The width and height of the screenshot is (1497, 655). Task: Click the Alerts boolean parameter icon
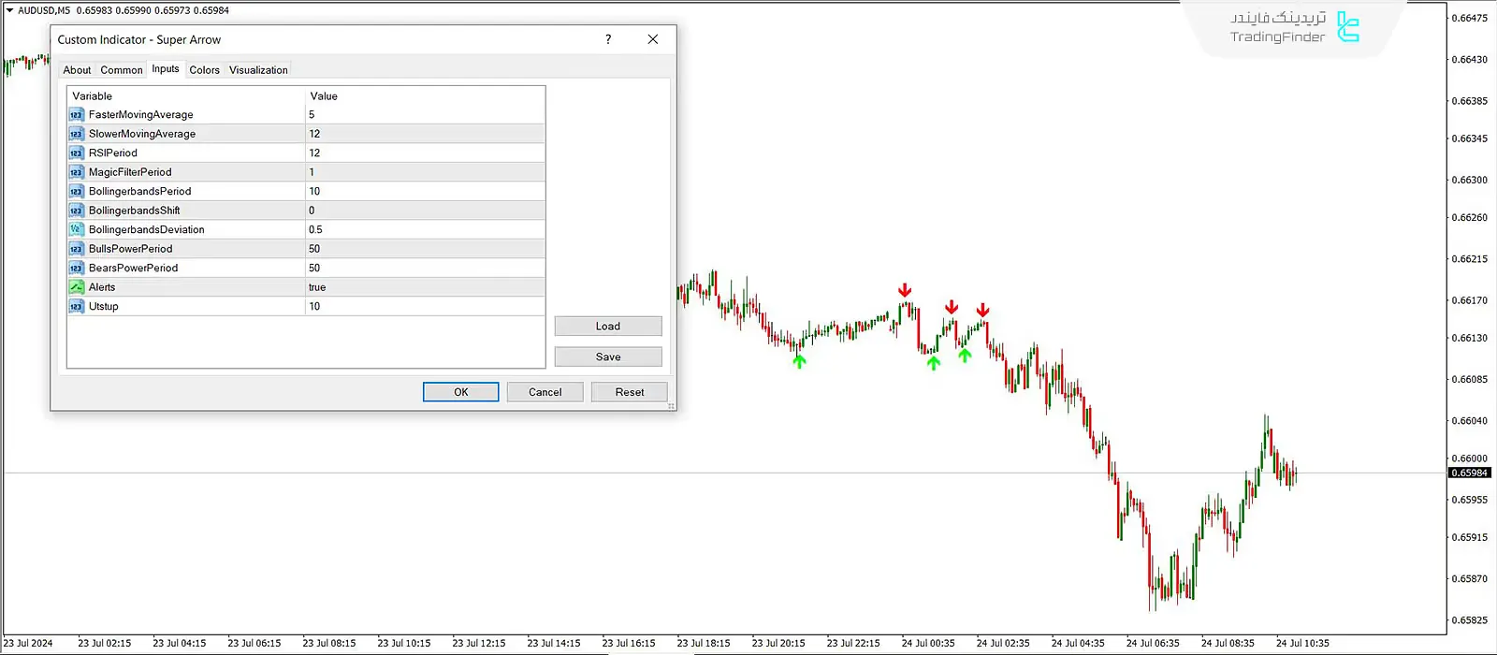(x=77, y=287)
